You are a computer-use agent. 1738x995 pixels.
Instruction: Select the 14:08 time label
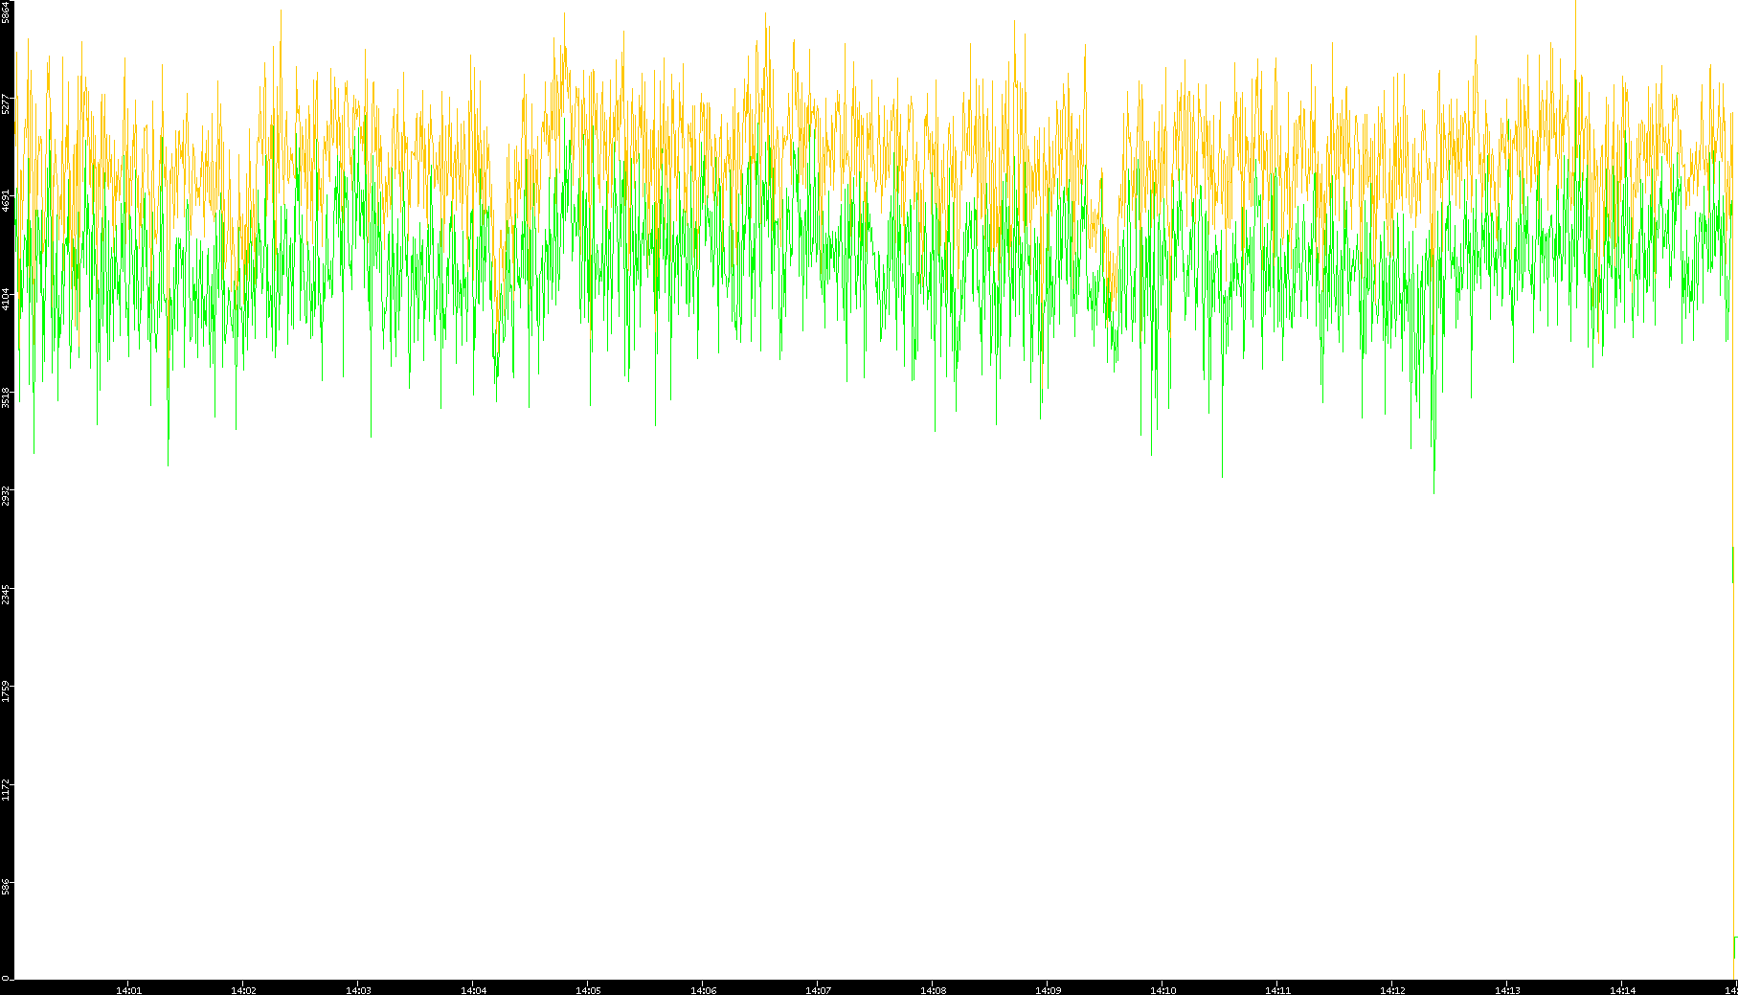click(x=933, y=990)
